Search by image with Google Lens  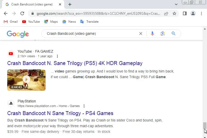pos(163,34)
